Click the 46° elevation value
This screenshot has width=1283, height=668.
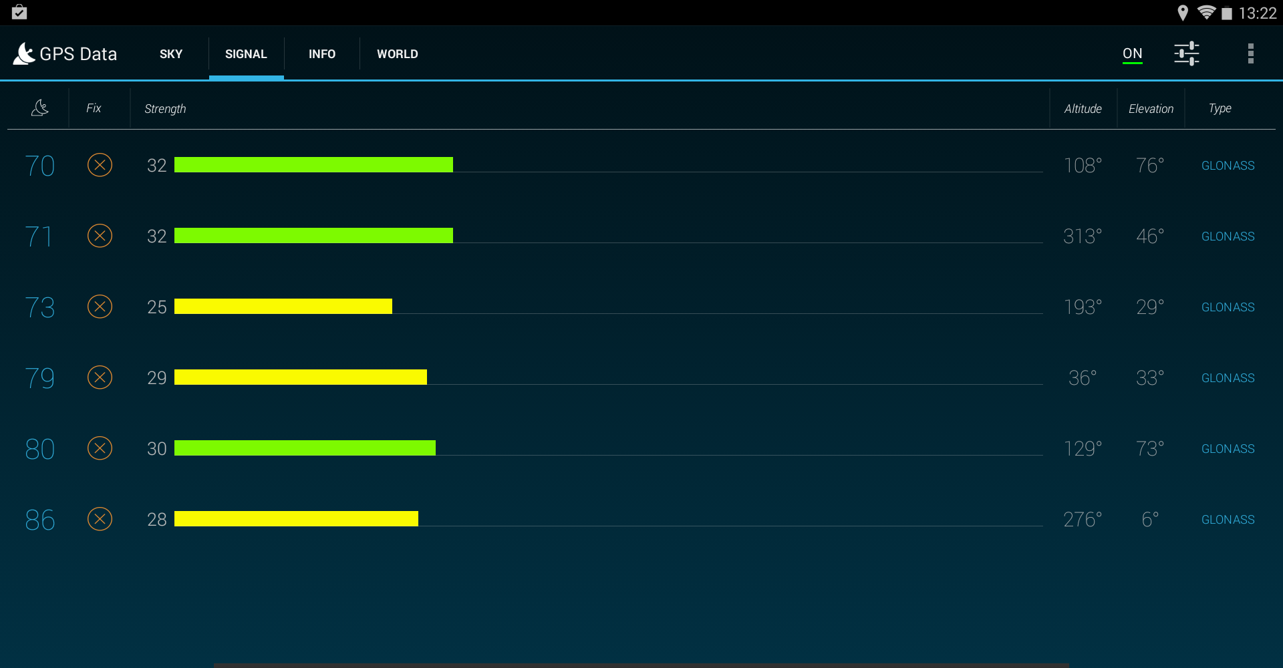click(1150, 236)
